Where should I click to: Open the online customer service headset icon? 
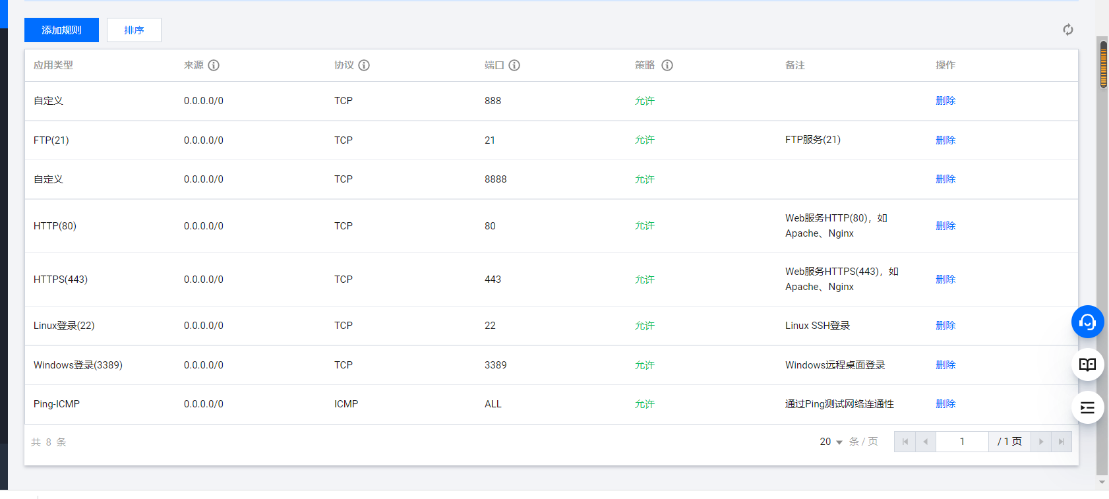tap(1087, 322)
